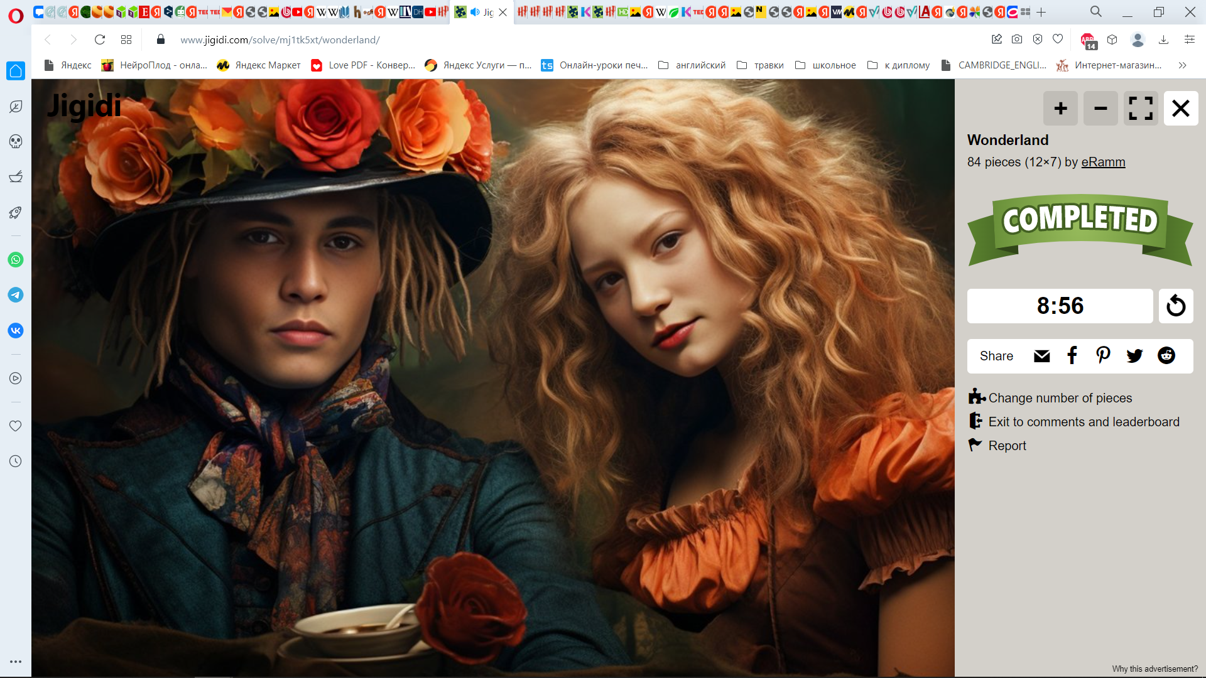Open the английский bookmarks folder

692,65
